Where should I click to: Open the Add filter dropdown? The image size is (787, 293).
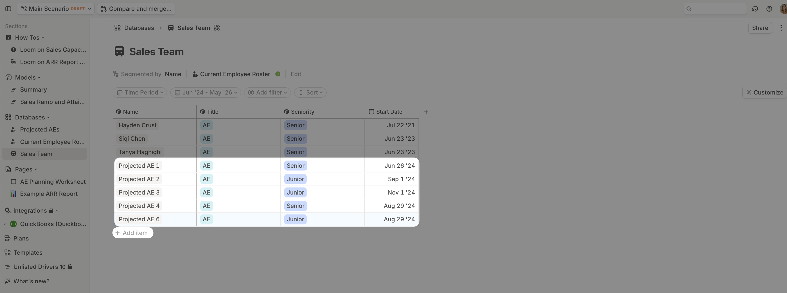pyautogui.click(x=267, y=93)
